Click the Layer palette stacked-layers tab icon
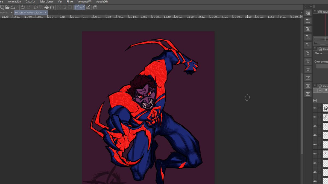Image resolution: width=328 pixels, height=184 pixels. pyautogui.click(x=320, y=86)
